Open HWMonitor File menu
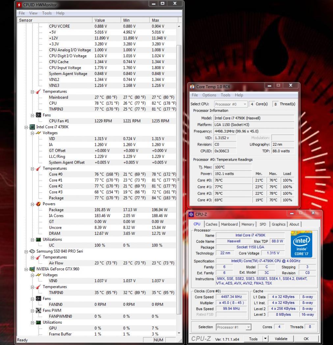The image size is (333, 345). pos(21,13)
